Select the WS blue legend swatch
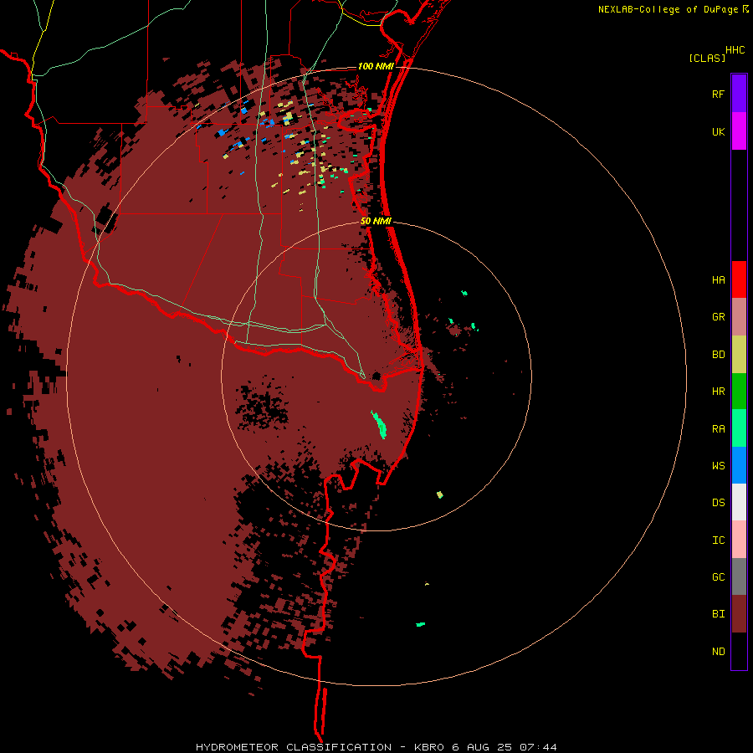Image resolution: width=753 pixels, height=753 pixels. [x=739, y=465]
